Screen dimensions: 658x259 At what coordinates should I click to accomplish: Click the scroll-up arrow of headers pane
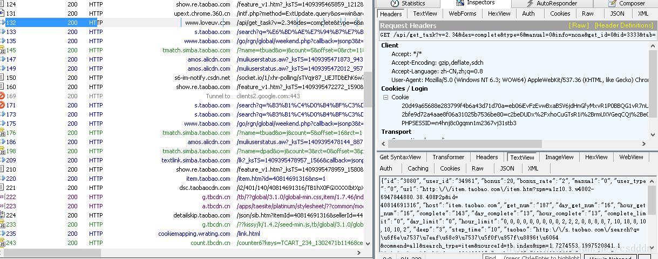[653, 46]
